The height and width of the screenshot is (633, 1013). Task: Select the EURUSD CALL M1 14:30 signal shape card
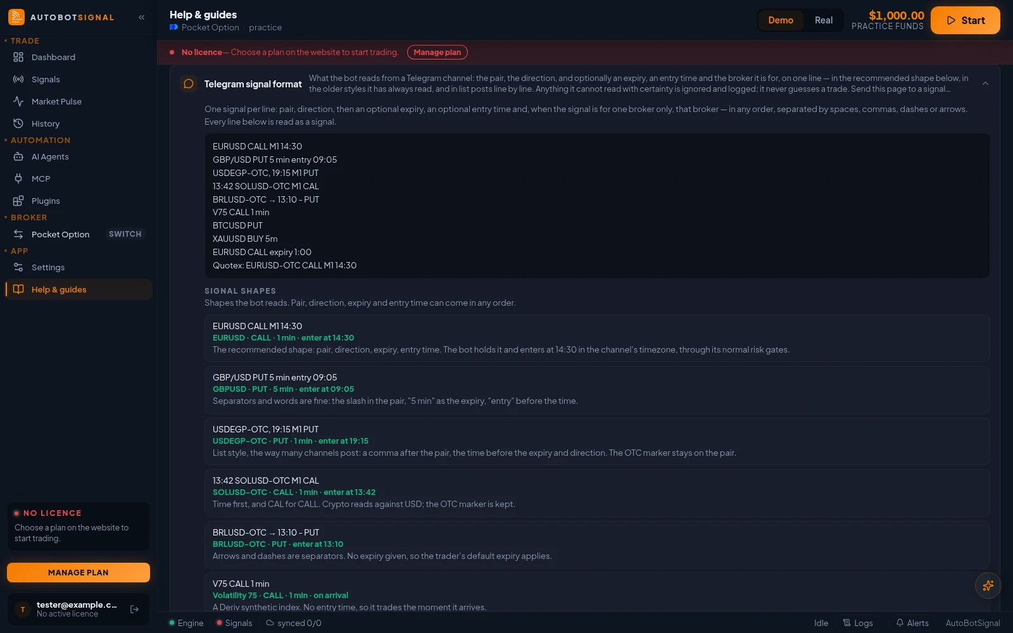(597, 338)
